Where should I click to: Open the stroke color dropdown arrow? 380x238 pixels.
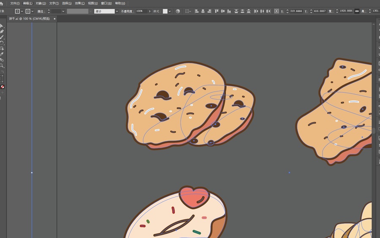33,11
